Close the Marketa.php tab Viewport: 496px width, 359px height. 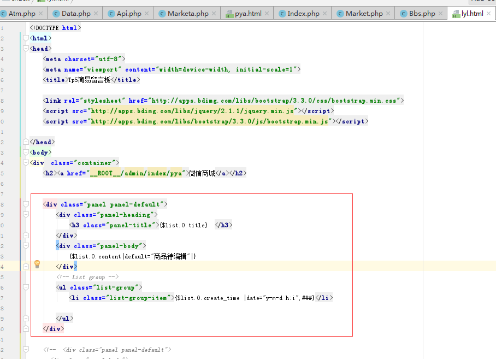tap(214, 14)
